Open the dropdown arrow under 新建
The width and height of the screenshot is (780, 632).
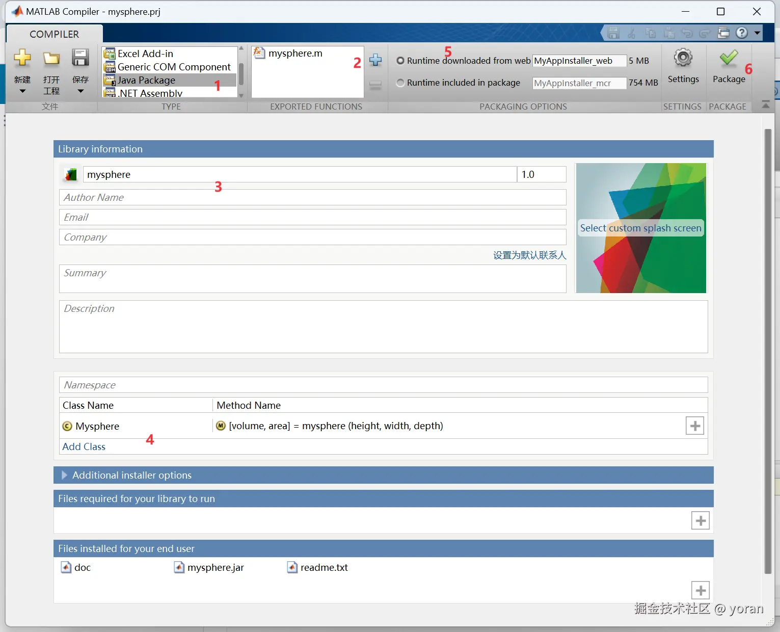point(22,91)
